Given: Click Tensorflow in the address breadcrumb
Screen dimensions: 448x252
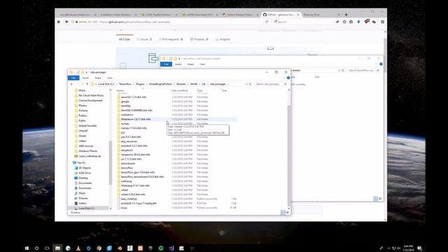Looking at the screenshot, I should click(x=125, y=84).
